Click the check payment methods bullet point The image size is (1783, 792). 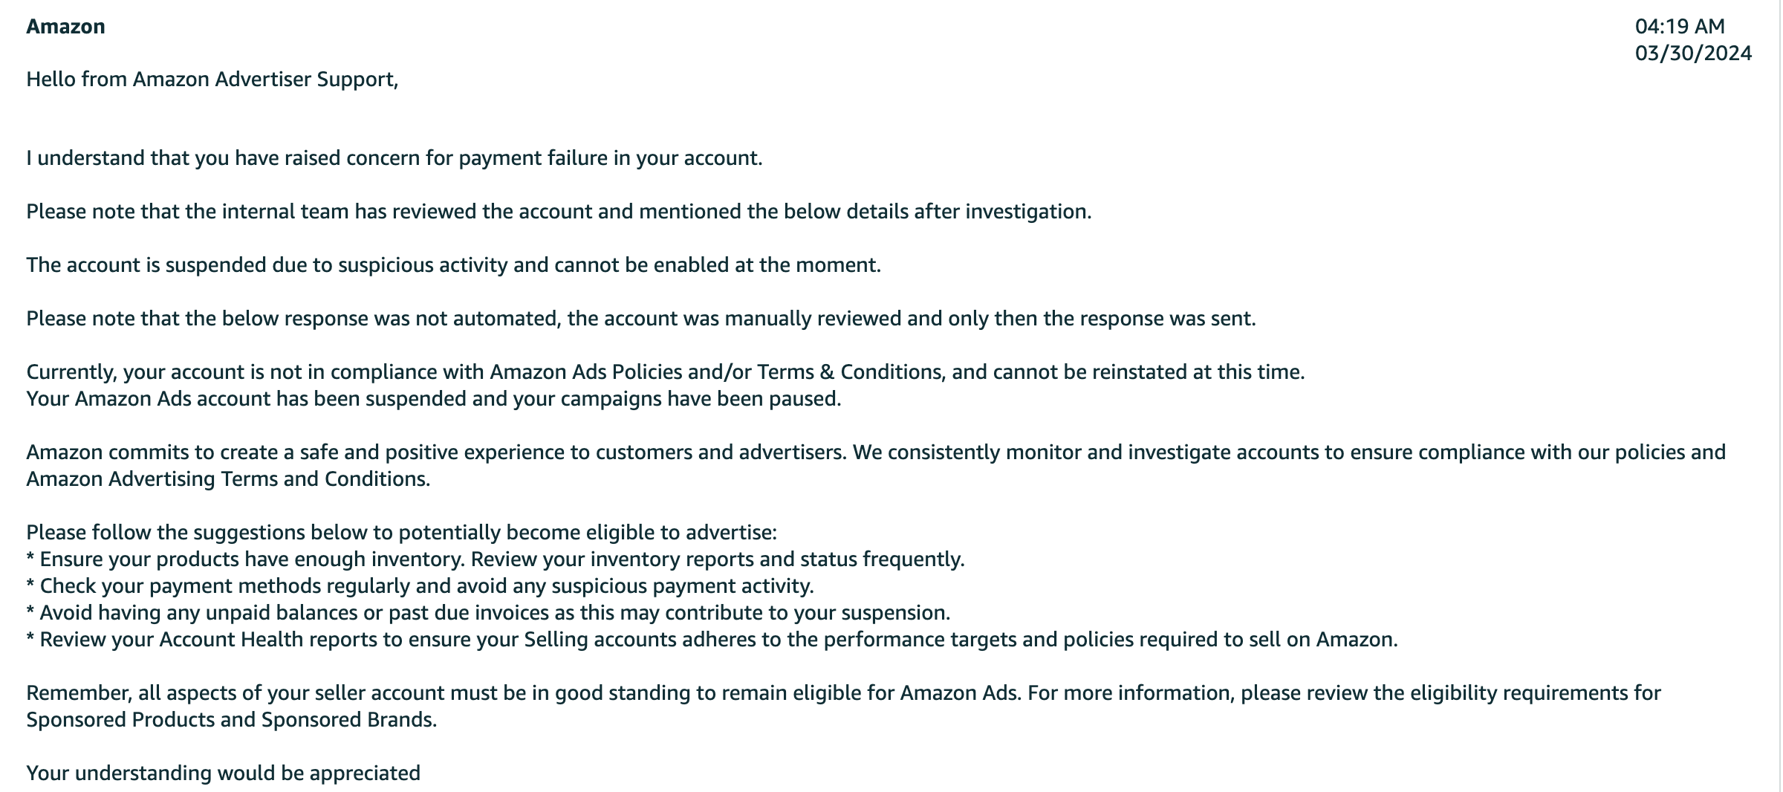click(420, 586)
